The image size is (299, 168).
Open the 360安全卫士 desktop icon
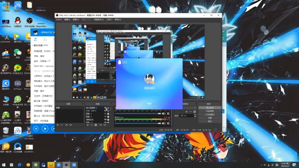(18, 69)
